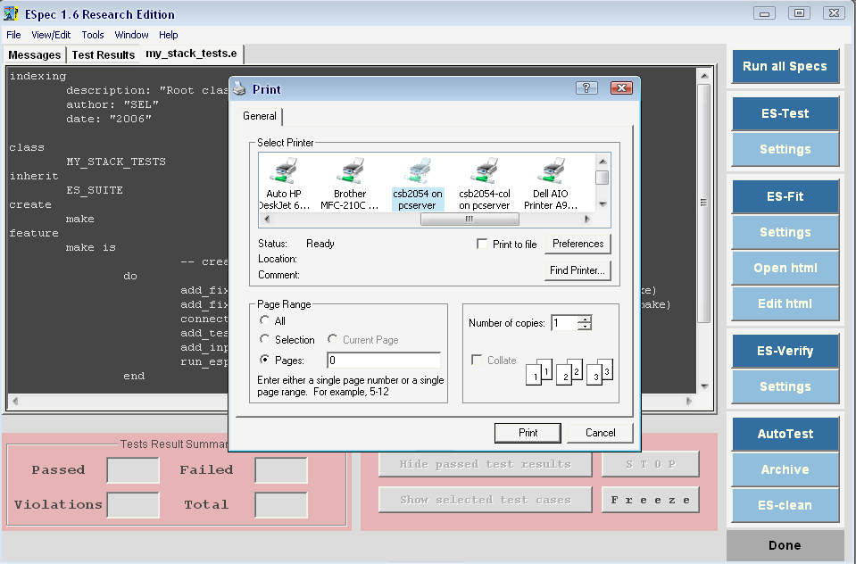
Task: Select the csb2054-col on pcserver printer
Action: tap(484, 184)
